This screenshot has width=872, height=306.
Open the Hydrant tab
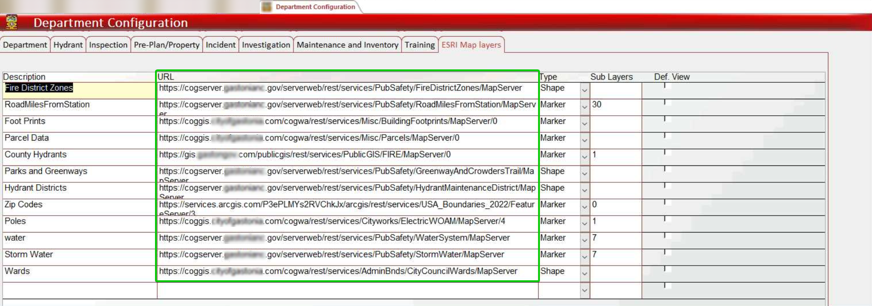tap(68, 45)
